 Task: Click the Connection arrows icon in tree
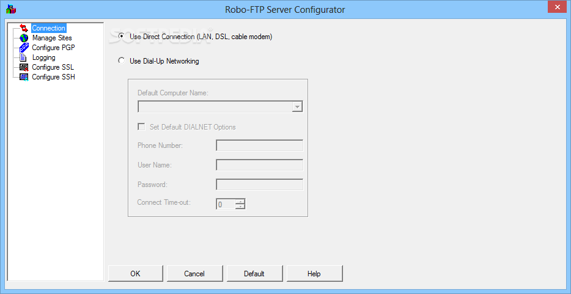point(24,28)
